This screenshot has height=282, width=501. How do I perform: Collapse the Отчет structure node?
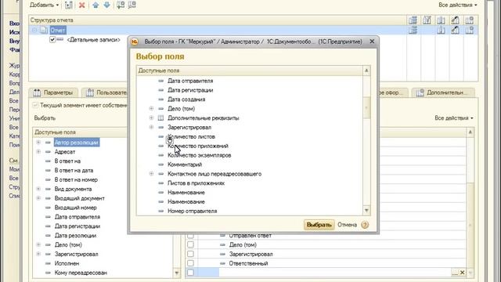pyautogui.click(x=34, y=30)
